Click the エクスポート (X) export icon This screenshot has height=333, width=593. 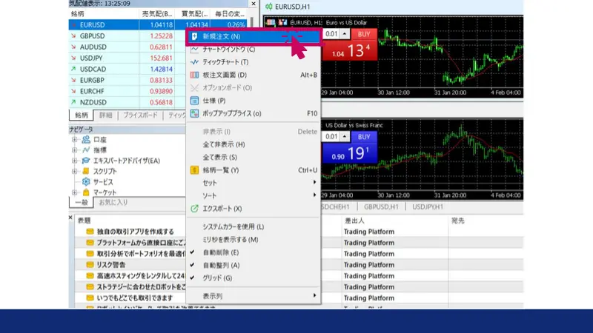(x=194, y=209)
